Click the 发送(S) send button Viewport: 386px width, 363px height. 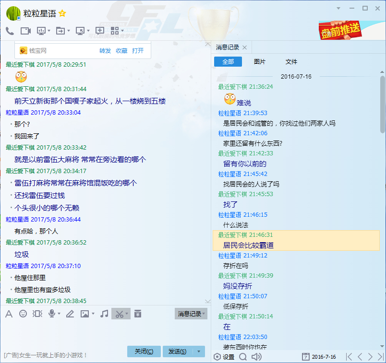(178, 351)
